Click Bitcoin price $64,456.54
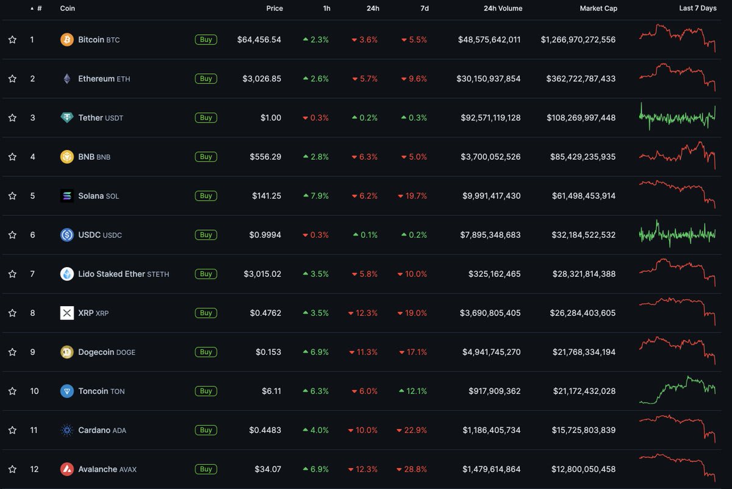Screen dimensions: 732x489 259,40
